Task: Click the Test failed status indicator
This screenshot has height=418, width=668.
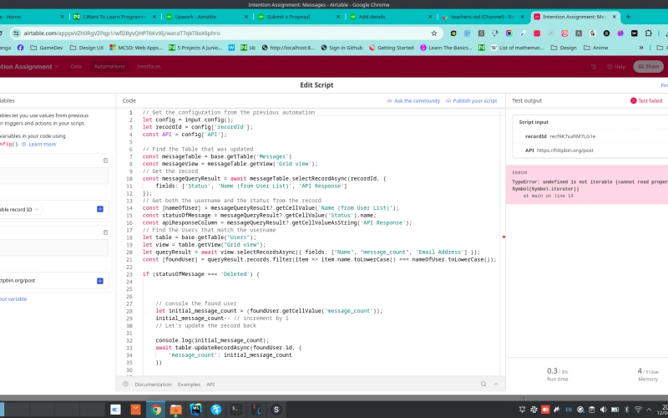Action: click(646, 100)
